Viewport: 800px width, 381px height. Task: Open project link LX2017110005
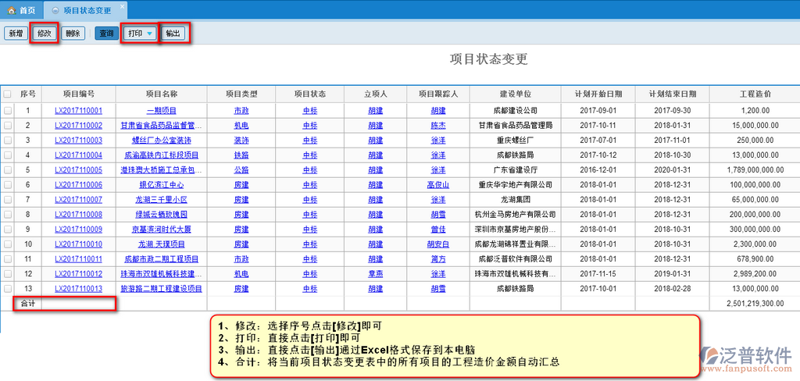pyautogui.click(x=78, y=170)
